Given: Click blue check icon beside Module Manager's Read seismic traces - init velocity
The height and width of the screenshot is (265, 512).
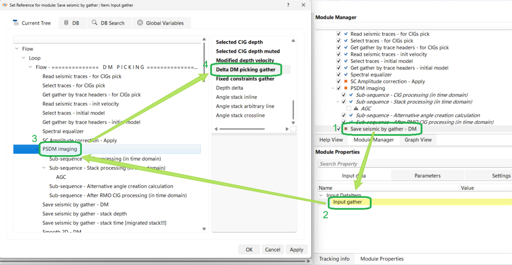Looking at the screenshot, I should [x=346, y=54].
